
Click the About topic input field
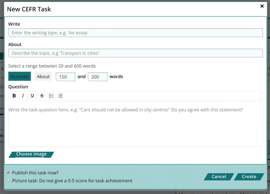[135, 53]
